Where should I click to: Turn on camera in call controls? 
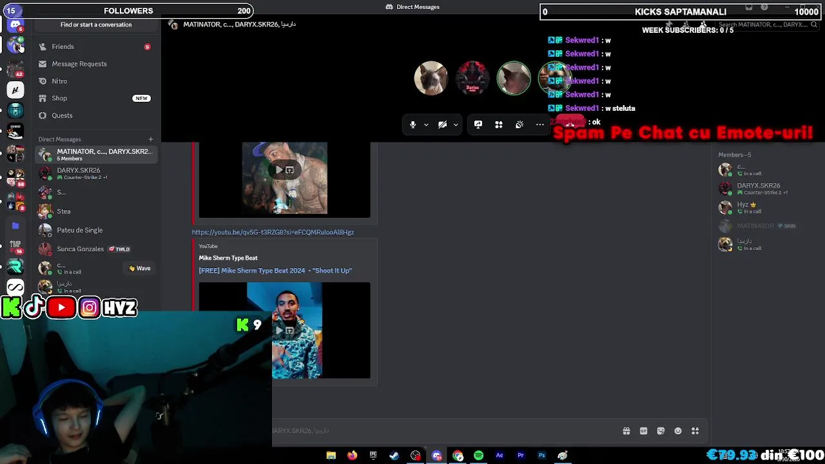442,124
